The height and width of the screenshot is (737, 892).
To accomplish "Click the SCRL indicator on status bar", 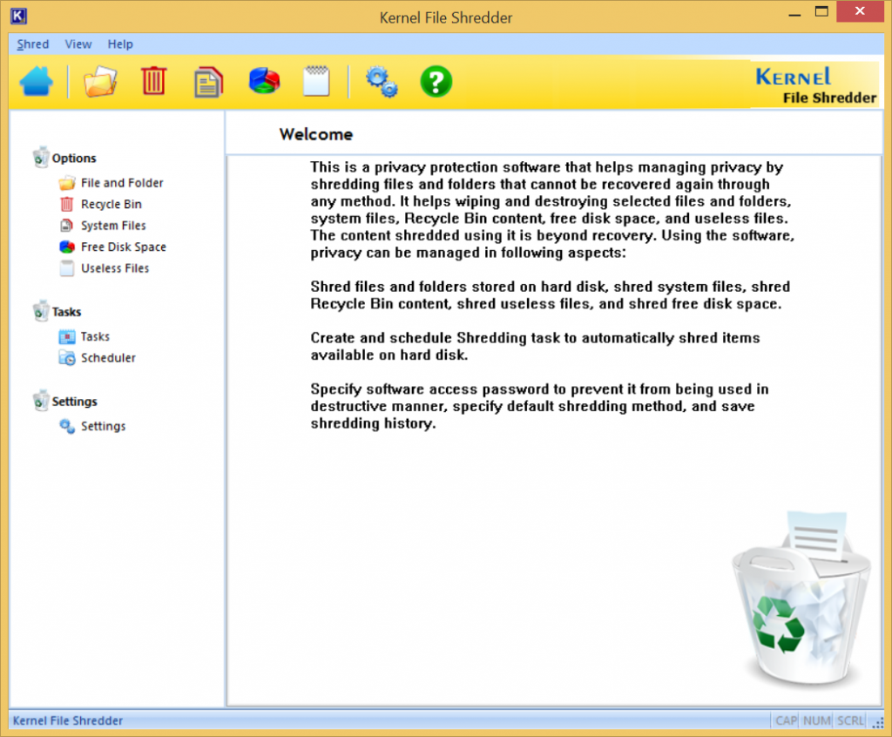I will pyautogui.click(x=849, y=720).
